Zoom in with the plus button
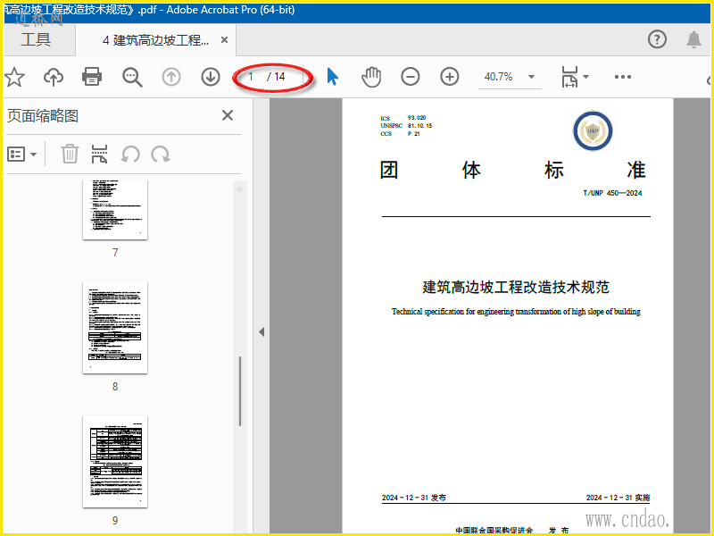714x536 pixels. (x=450, y=77)
